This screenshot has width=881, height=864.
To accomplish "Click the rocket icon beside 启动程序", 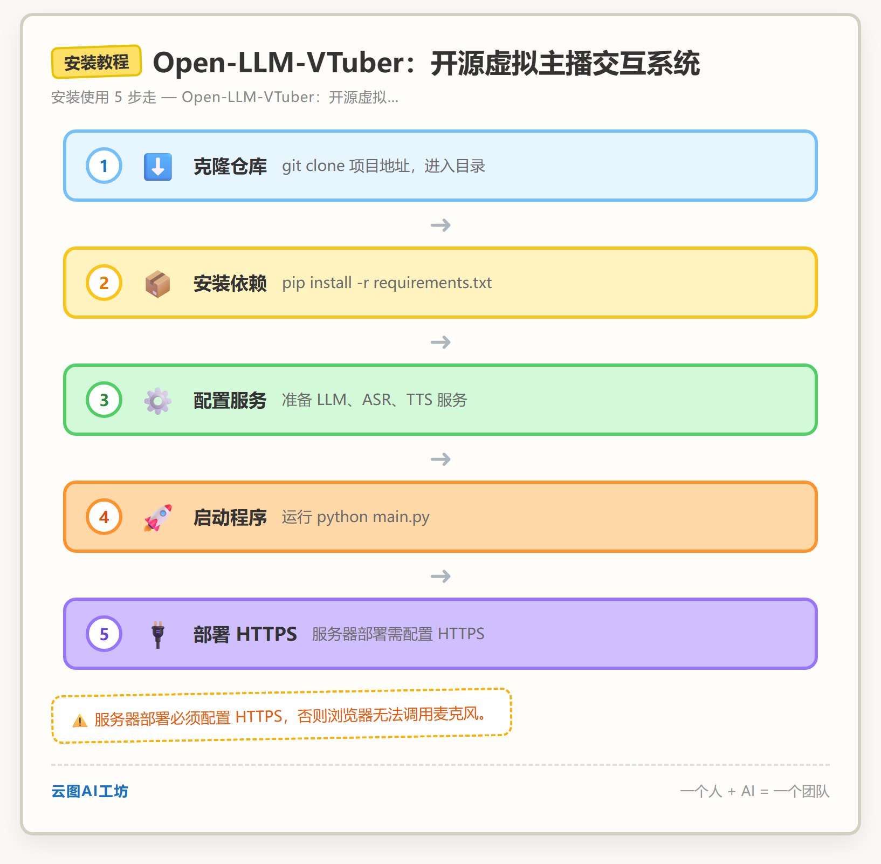I will (x=158, y=518).
